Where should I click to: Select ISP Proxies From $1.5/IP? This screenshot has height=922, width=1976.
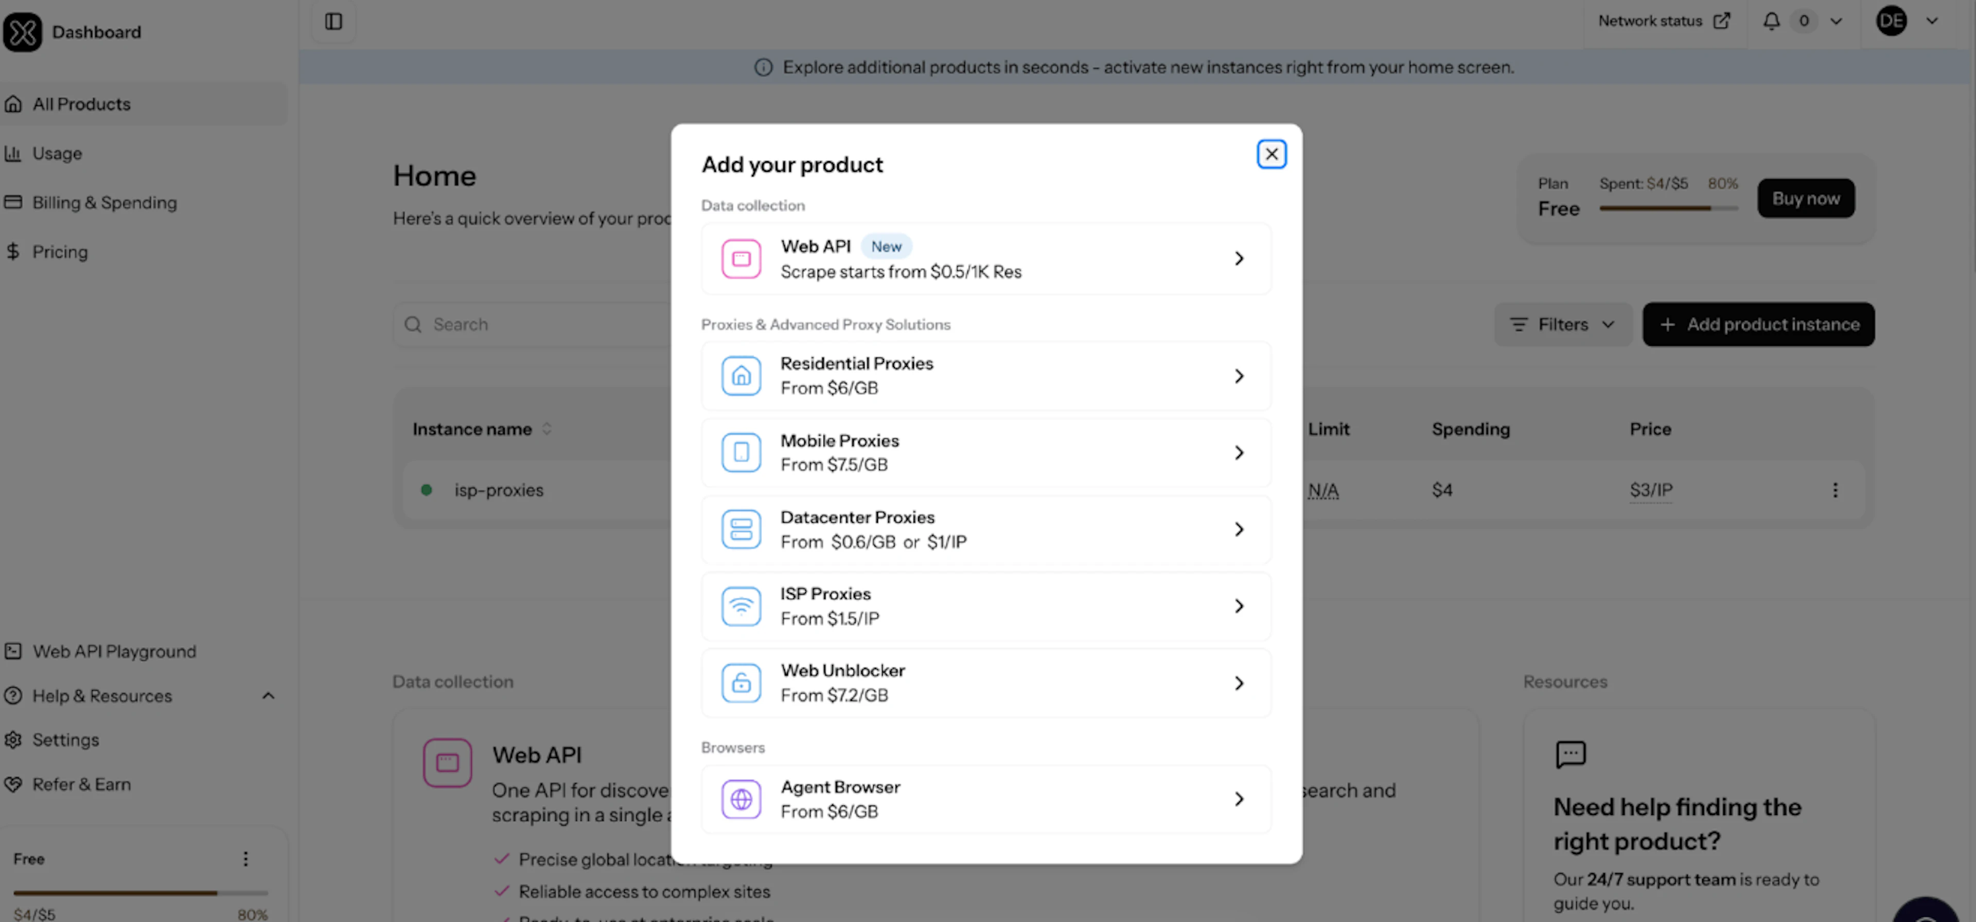pos(986,606)
